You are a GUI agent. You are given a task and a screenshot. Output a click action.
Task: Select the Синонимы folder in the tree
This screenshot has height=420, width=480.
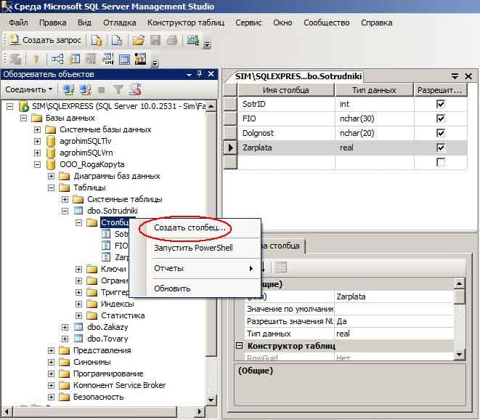(92, 362)
